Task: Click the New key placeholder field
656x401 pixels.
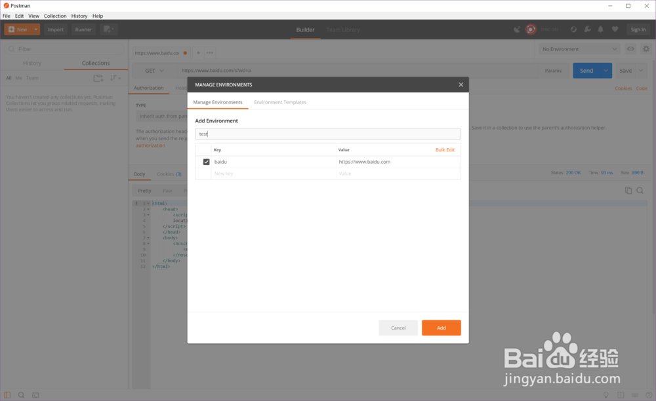Action: pyautogui.click(x=274, y=174)
